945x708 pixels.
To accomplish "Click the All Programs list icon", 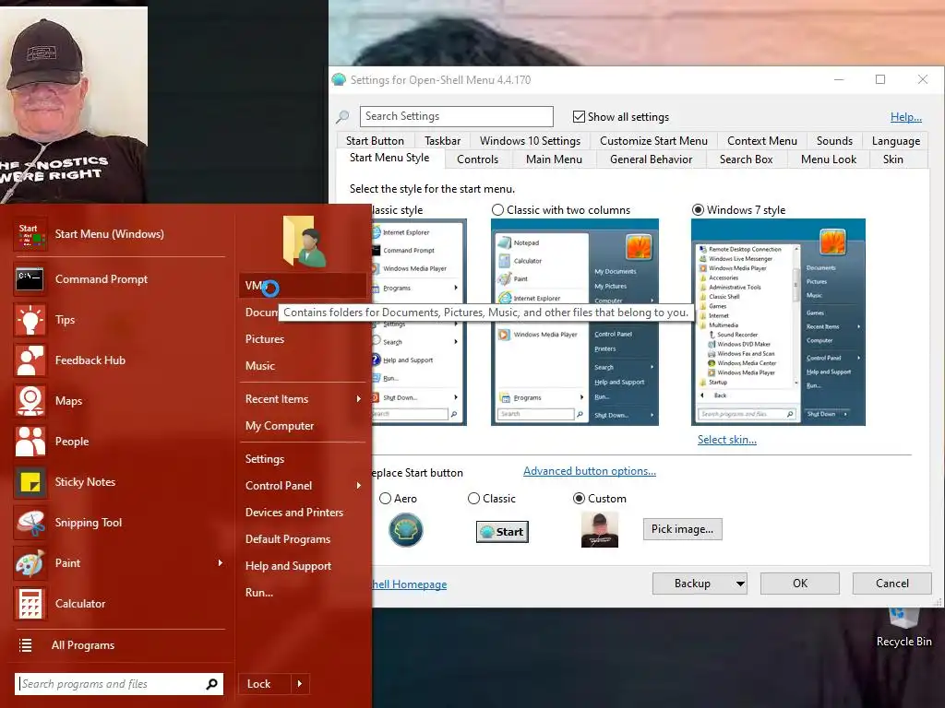I will 25,645.
